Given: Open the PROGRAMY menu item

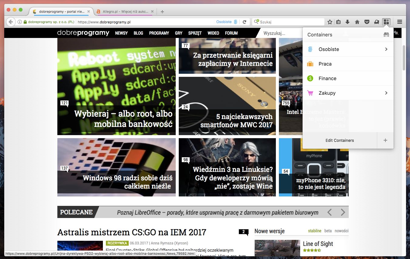Looking at the screenshot, I should [x=159, y=33].
